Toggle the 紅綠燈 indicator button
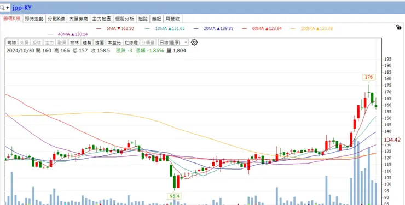Viewport: 405px width, 205px height. click(x=131, y=43)
